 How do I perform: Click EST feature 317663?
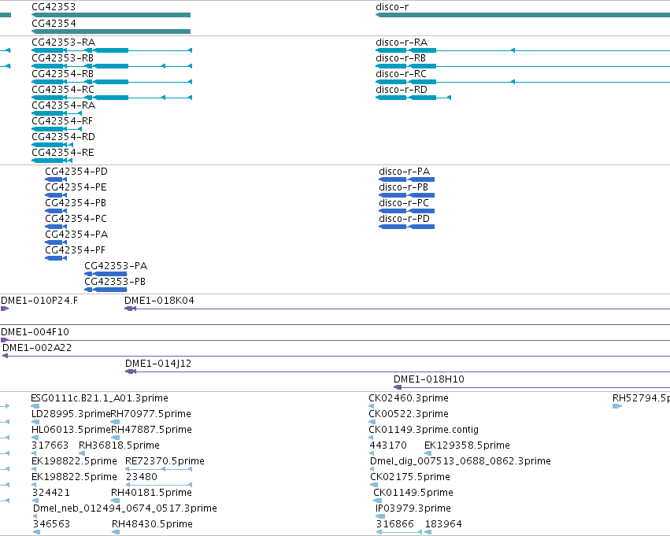point(34,453)
